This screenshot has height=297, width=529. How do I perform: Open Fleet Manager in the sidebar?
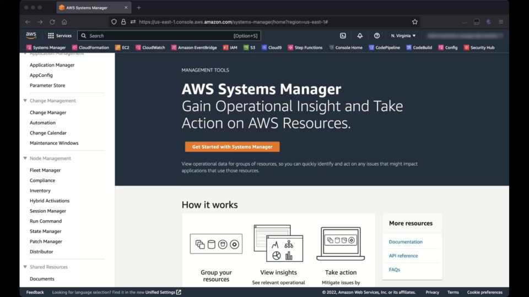point(45,170)
